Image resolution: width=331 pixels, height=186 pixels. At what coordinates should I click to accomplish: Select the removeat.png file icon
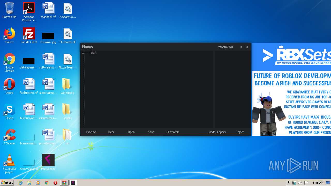coord(29,165)
